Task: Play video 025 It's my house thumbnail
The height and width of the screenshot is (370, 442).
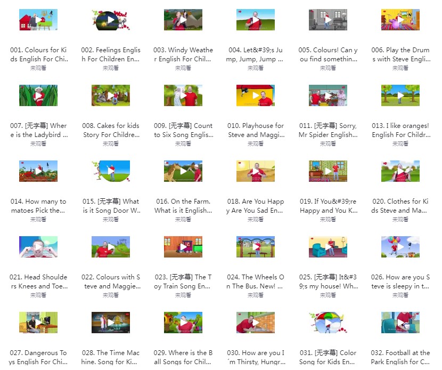Action: click(x=328, y=247)
